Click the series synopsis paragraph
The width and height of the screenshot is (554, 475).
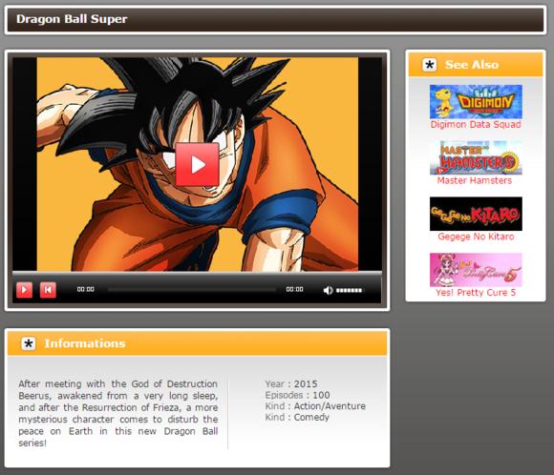(118, 413)
